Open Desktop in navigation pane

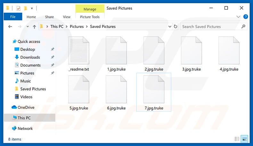[x=25, y=49]
